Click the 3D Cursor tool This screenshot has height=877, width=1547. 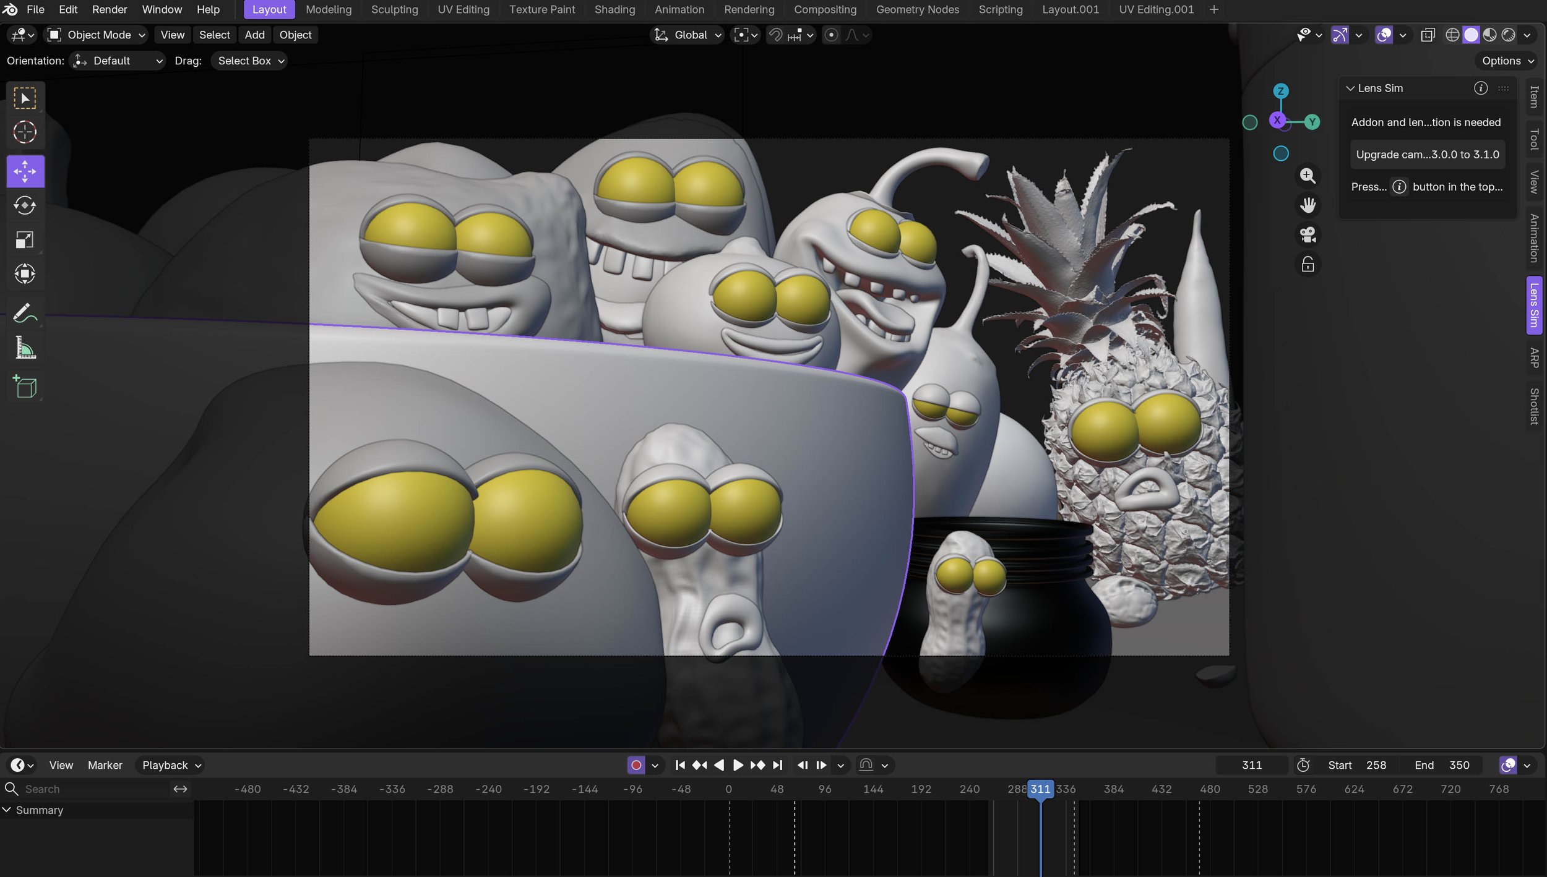25,132
